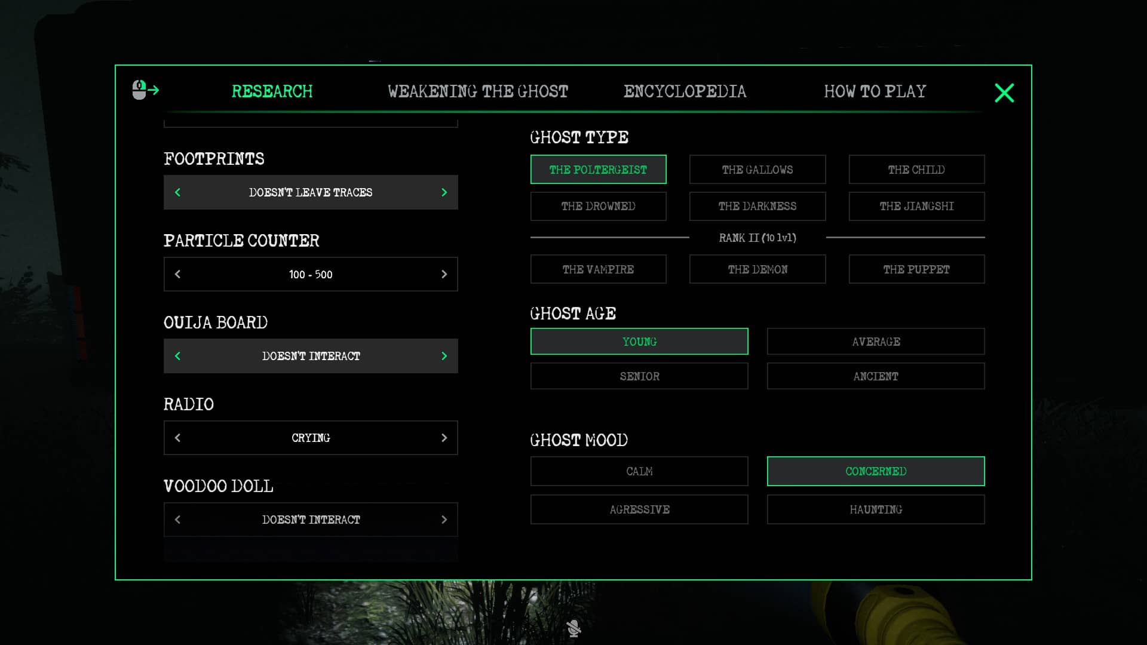Viewport: 1147px width, 645px height.
Task: Click the Voodoo Doll 'Doesn't Interact' value
Action: coord(311,520)
